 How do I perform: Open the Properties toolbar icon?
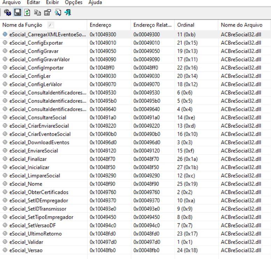tap(48, 13)
